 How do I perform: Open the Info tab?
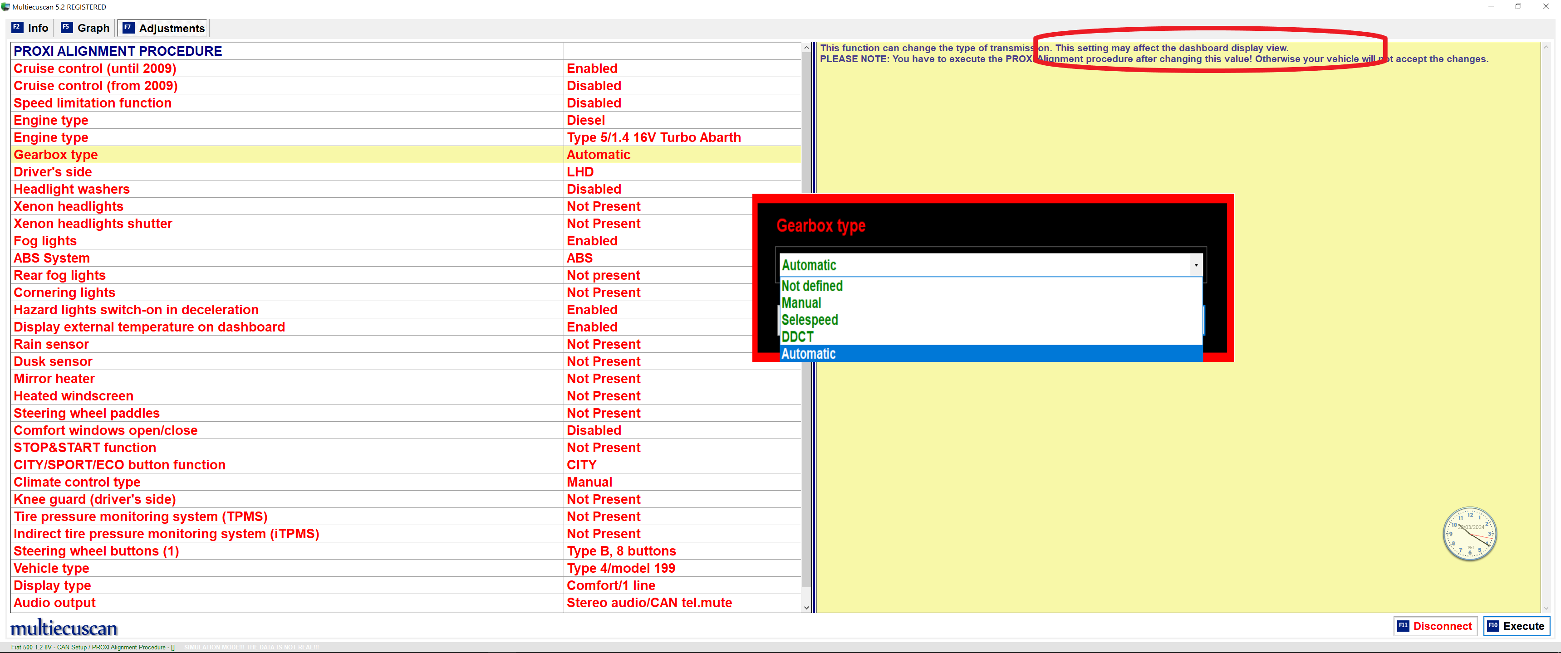click(x=30, y=28)
